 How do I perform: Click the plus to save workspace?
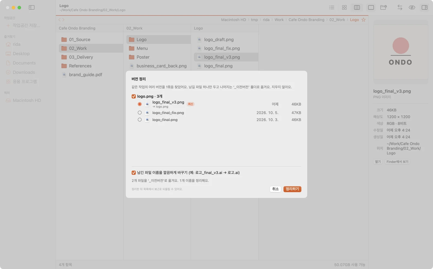[x=8, y=25]
